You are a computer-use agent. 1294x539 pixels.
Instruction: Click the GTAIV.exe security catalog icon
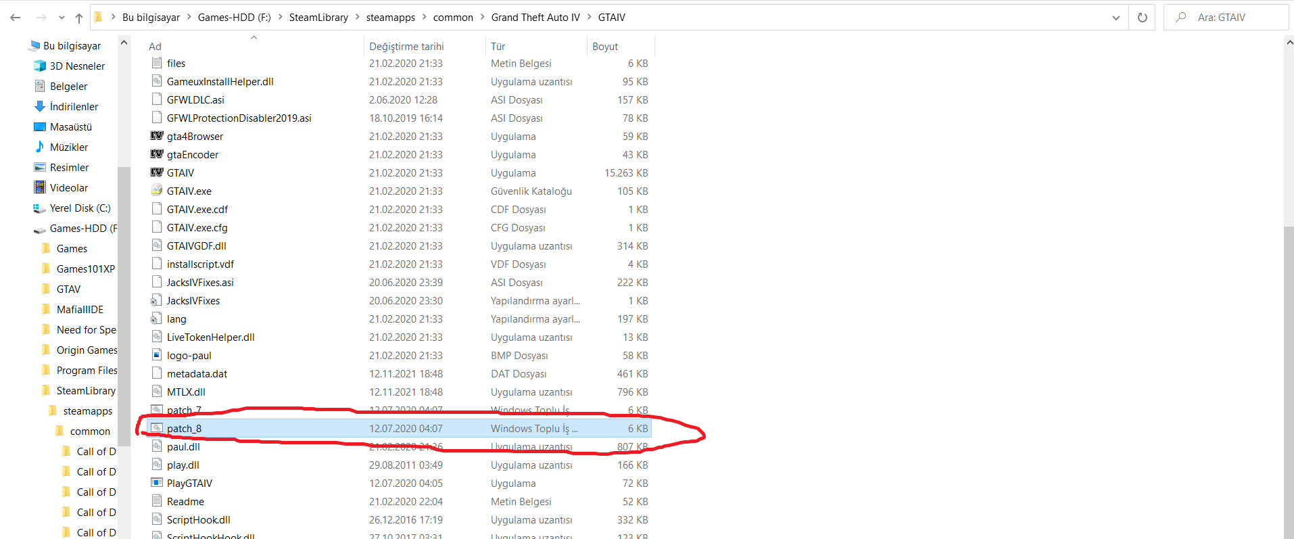(157, 191)
